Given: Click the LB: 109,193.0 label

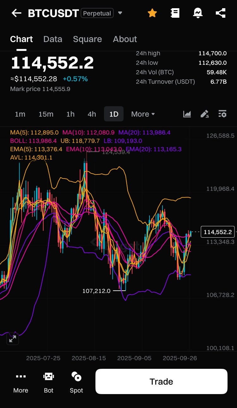Looking at the screenshot, I should coord(123,141).
